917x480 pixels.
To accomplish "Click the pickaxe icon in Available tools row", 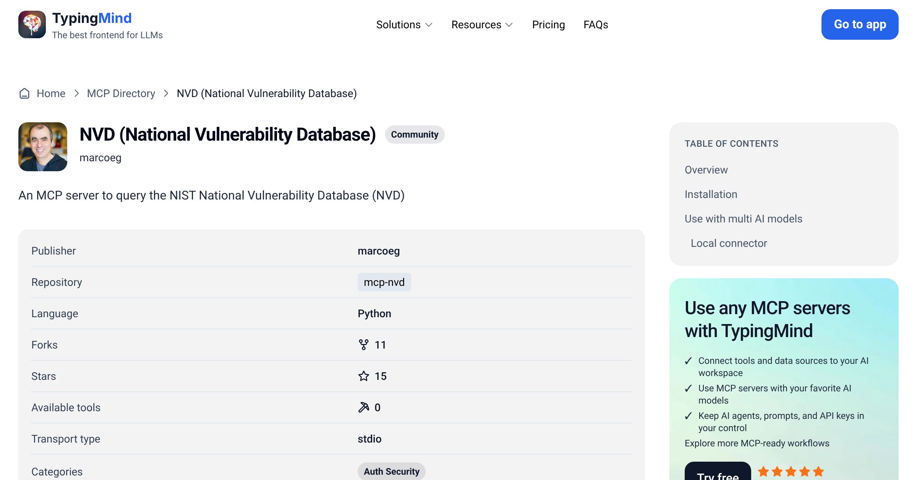I will 364,407.
